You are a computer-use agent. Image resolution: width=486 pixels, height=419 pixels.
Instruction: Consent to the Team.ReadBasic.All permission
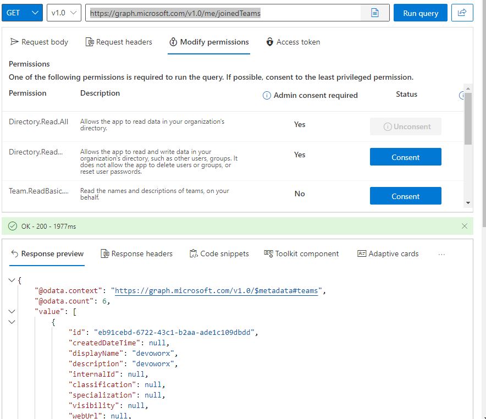click(x=405, y=196)
